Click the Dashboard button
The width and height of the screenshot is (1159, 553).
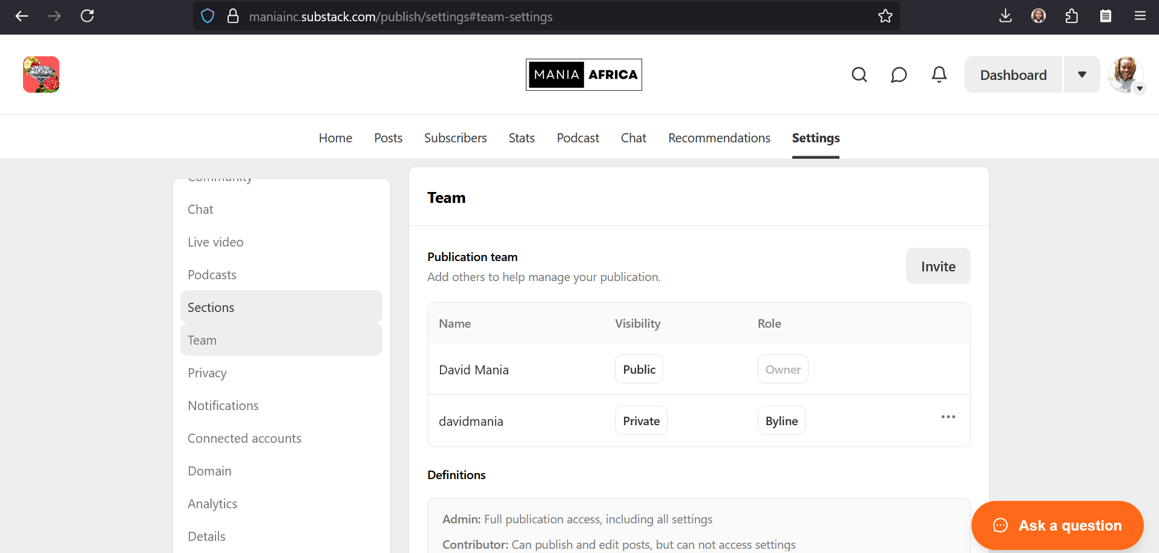[1013, 75]
